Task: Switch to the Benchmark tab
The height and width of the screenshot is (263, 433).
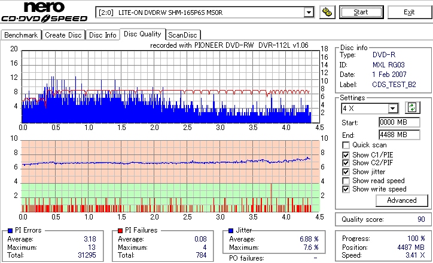Action: (21, 35)
